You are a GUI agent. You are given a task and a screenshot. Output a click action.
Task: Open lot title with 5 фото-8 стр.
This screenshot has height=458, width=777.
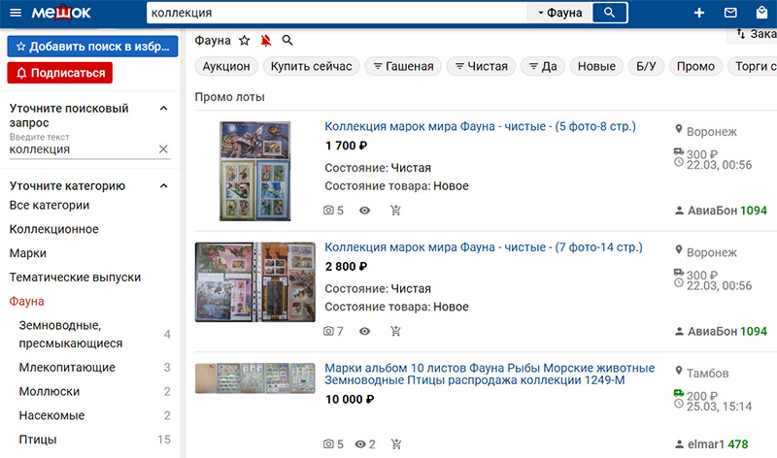[480, 126]
